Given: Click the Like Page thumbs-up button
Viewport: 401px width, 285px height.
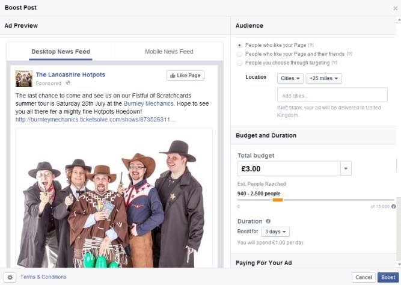Looking at the screenshot, I should pyautogui.click(x=185, y=76).
